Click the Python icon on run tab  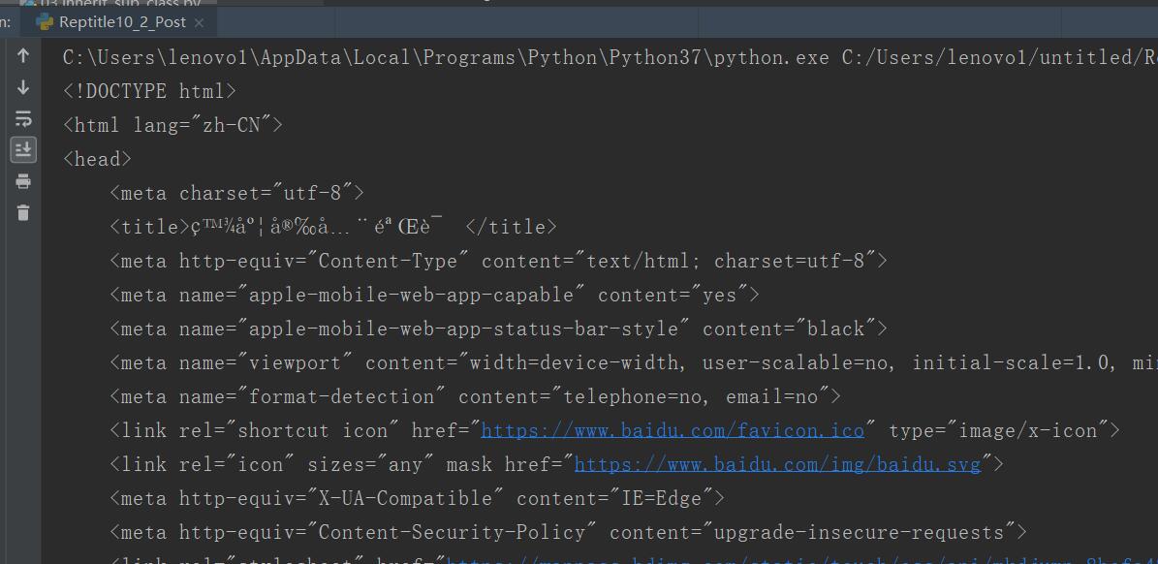click(x=45, y=22)
